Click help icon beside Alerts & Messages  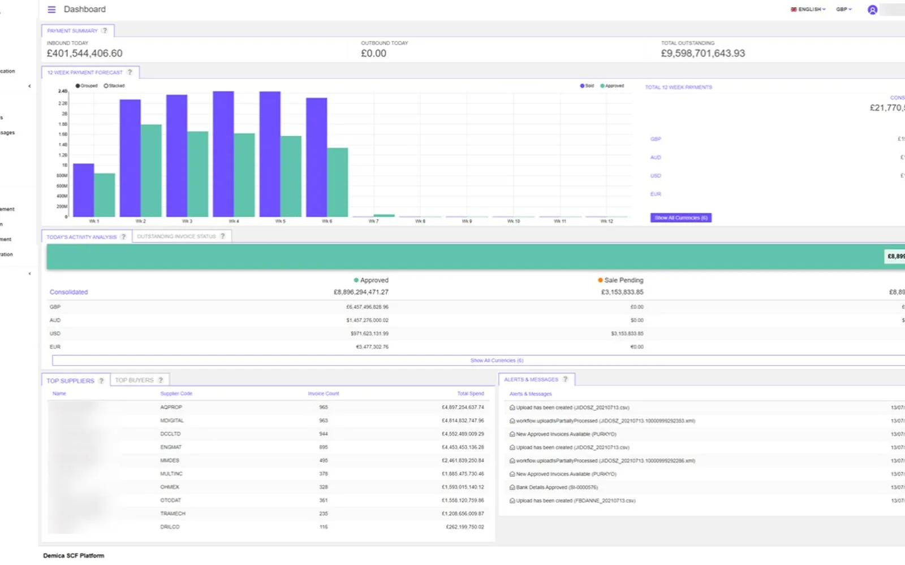pos(565,379)
